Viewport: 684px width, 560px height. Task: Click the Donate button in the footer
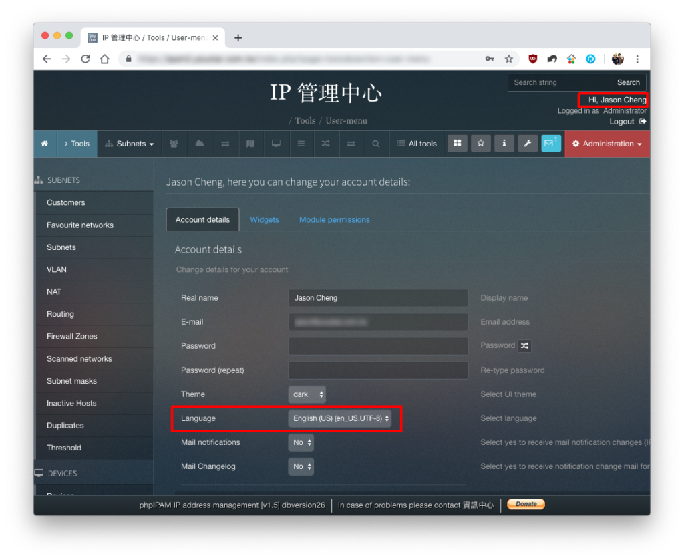[526, 504]
